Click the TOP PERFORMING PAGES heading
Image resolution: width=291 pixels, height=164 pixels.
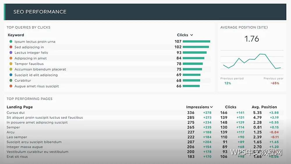[x=29, y=99]
